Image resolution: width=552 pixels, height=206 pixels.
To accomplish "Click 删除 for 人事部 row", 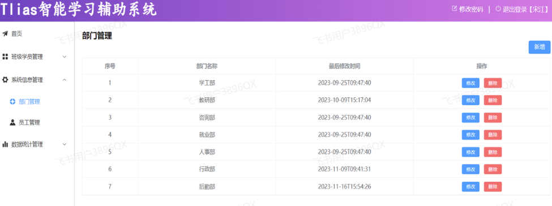I will click(493, 152).
